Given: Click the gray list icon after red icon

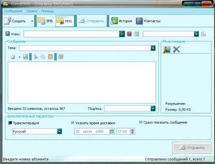Looking at the screenshot, I should pos(137,34).
